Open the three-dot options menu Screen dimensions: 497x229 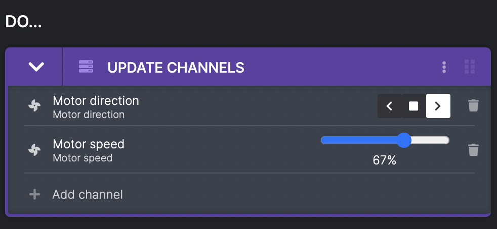point(444,67)
